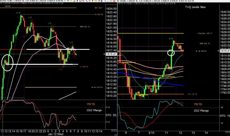Click the 2312 YRange label in left oscillator panel

click(x=94, y=110)
